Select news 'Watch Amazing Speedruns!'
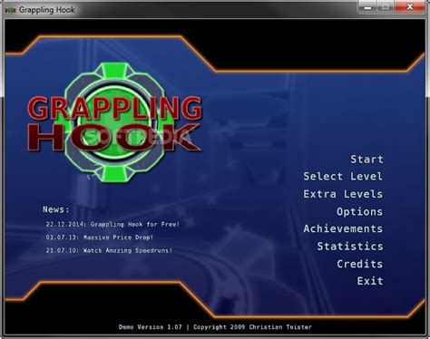The height and width of the screenshot is (339, 430). click(109, 250)
